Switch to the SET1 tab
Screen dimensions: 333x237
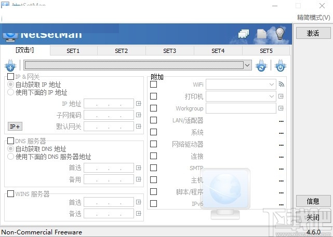click(x=73, y=51)
